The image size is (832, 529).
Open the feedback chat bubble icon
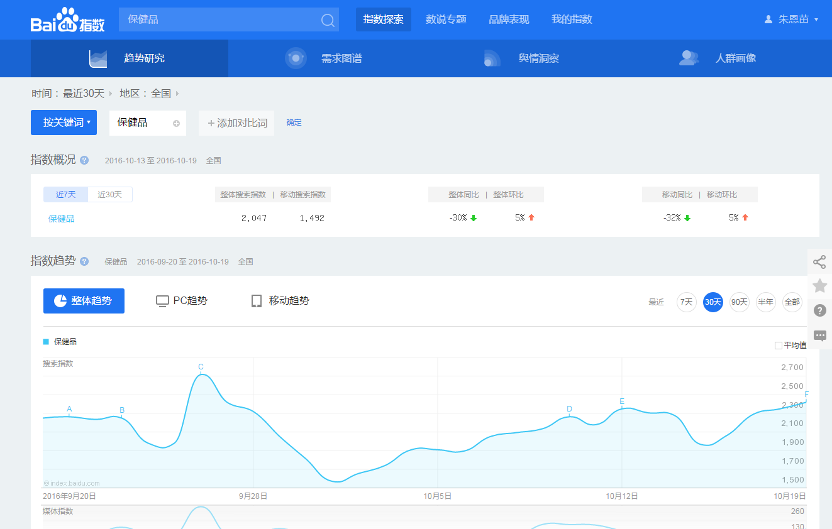819,335
